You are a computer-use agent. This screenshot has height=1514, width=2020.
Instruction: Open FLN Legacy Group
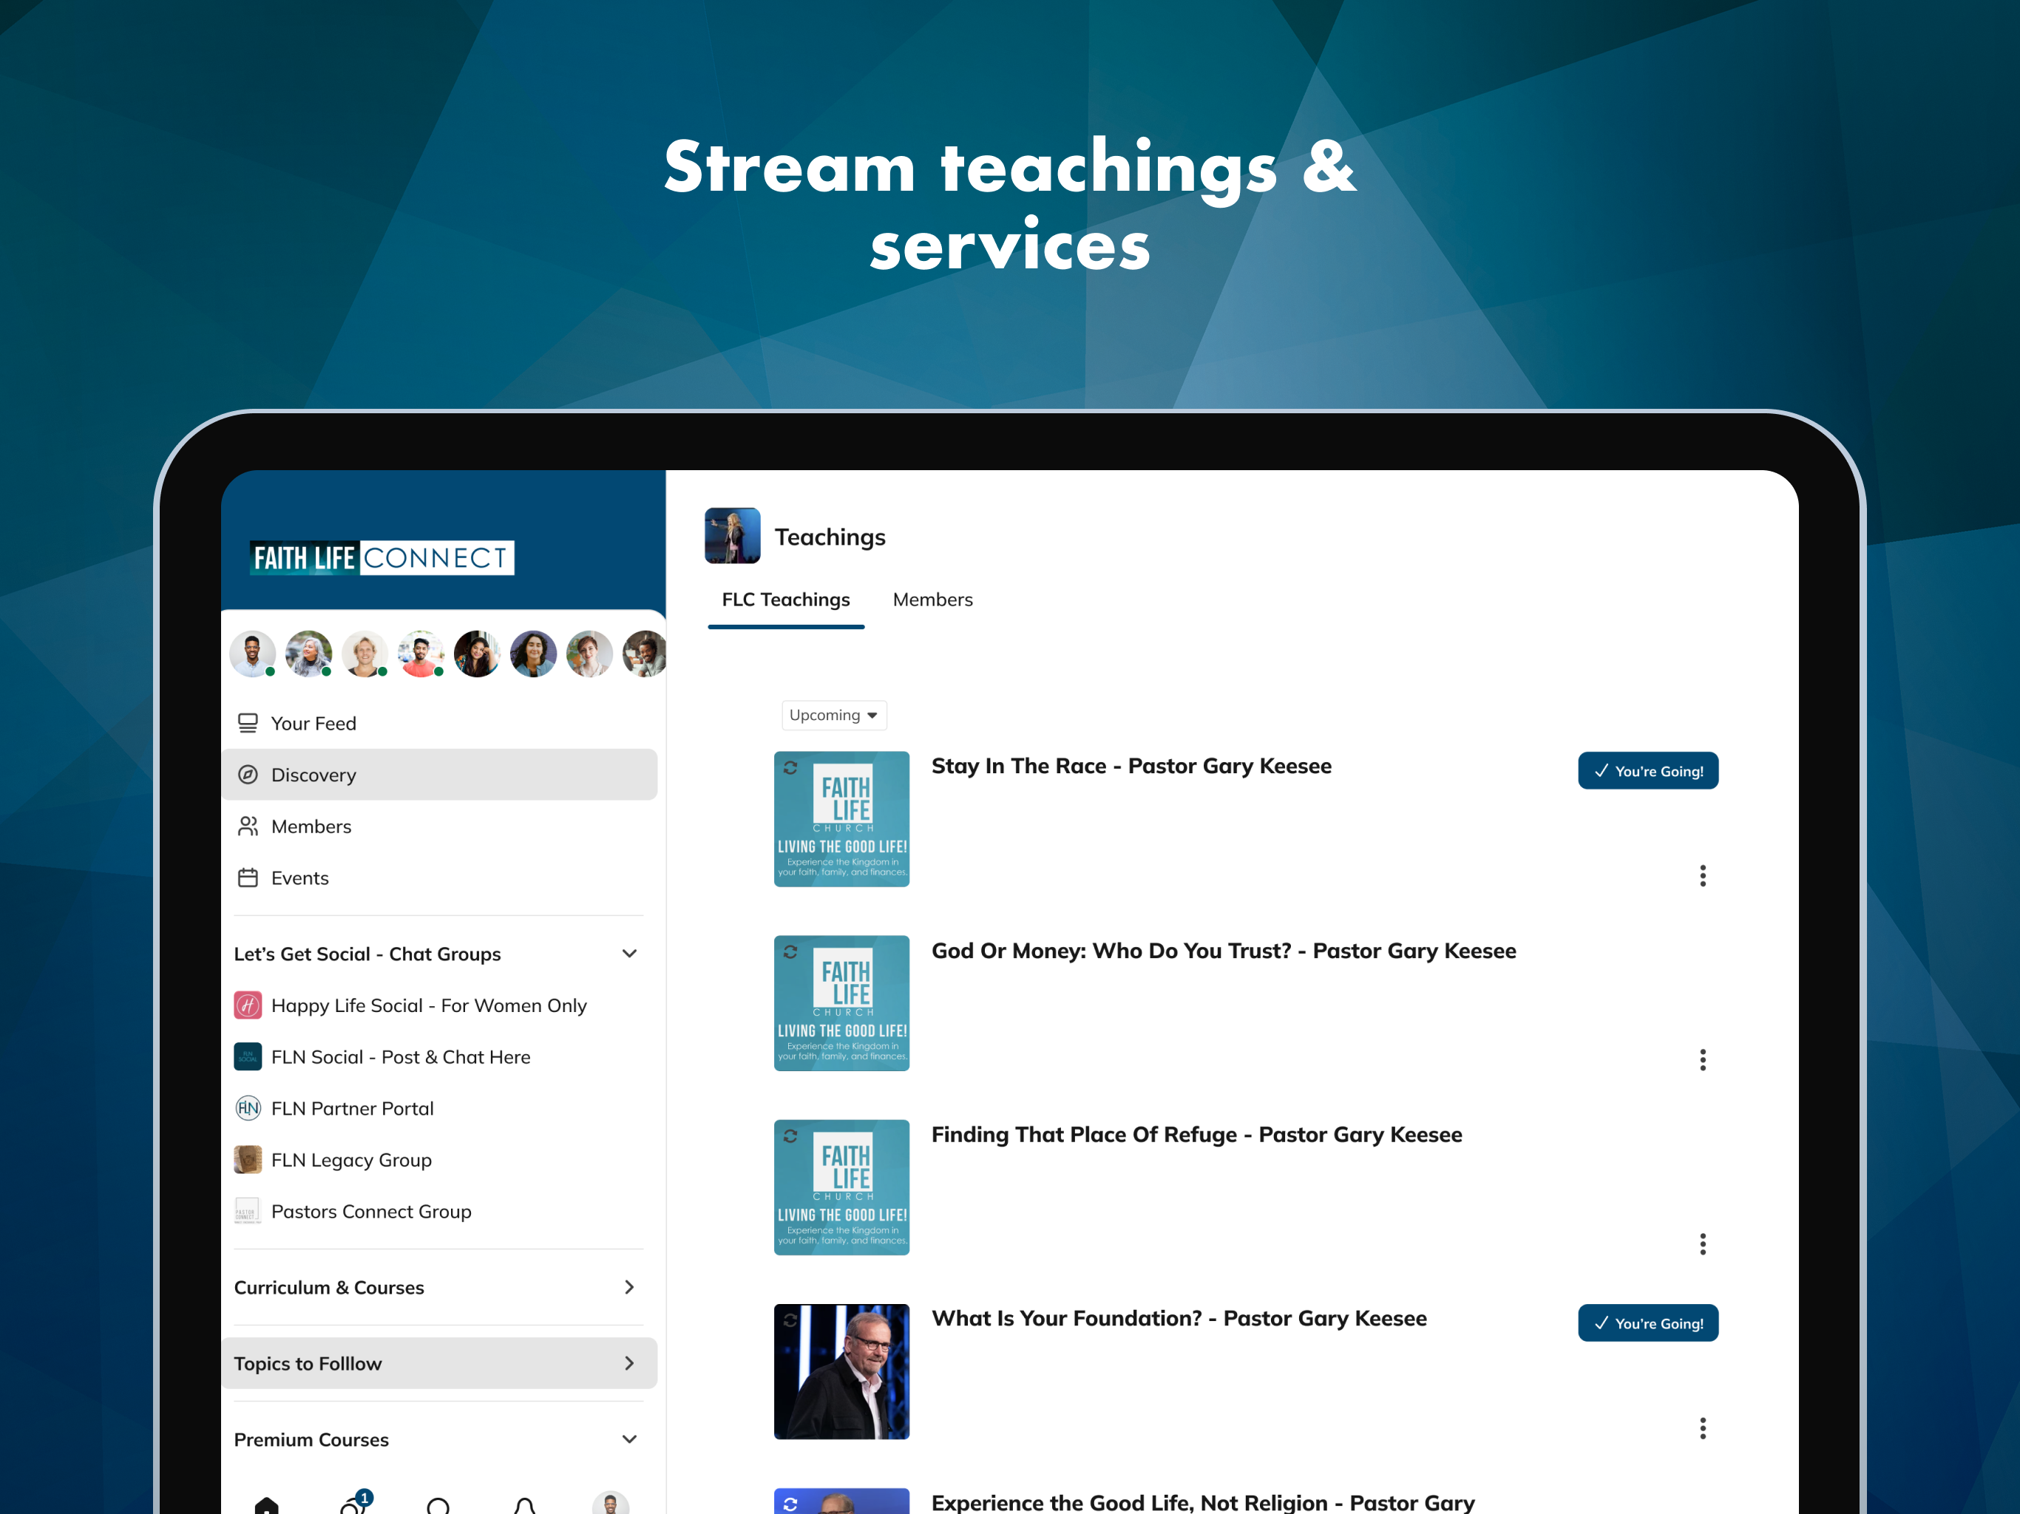[x=350, y=1160]
